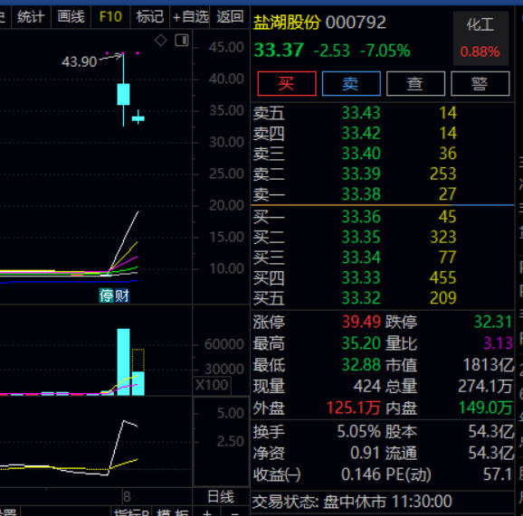Viewport: 523px width, 516px height.
Task: Open the 统计 statistics toolbar item
Action: click(31, 16)
